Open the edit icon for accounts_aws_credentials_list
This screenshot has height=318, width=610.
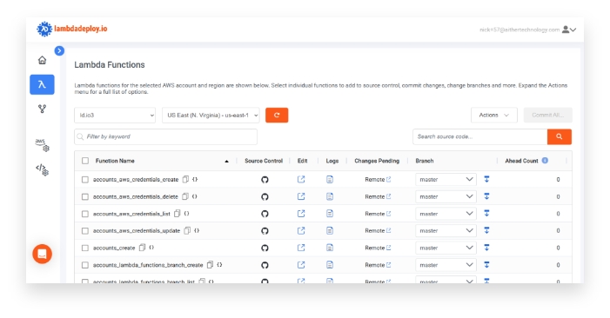point(301,214)
